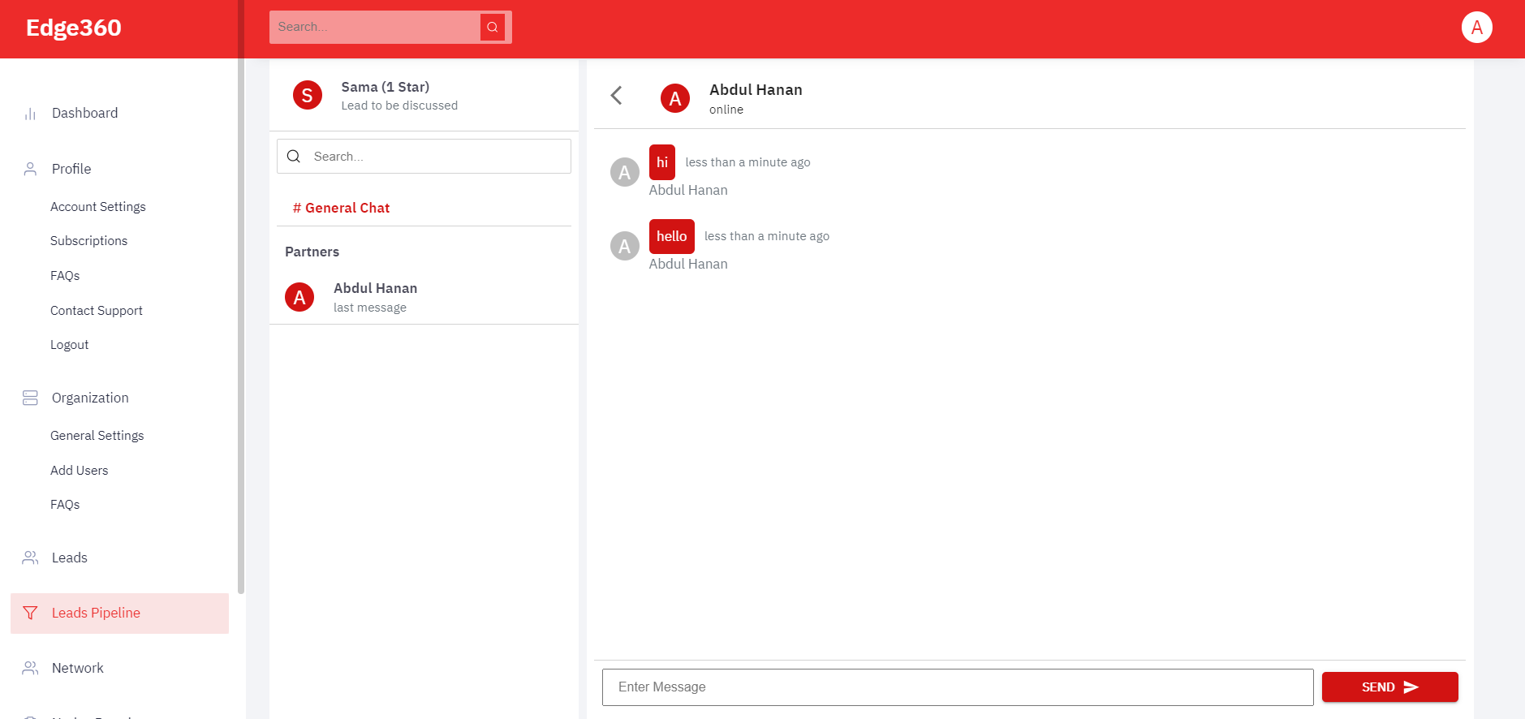Click the Enter Message input field
1525x719 pixels.
tap(957, 687)
